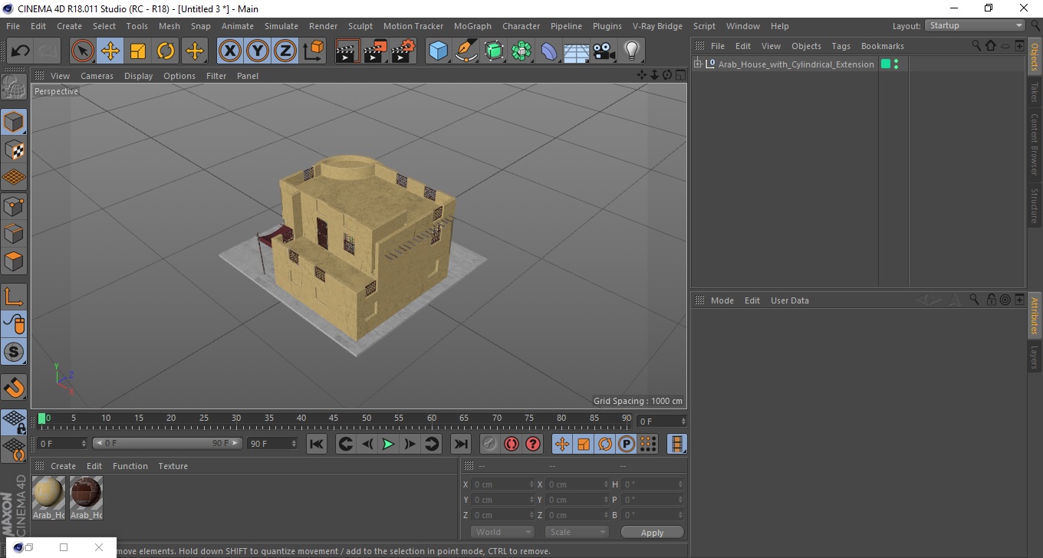Click the Locked Workplane icon
Viewport: 1043px width, 558px height.
(14, 422)
